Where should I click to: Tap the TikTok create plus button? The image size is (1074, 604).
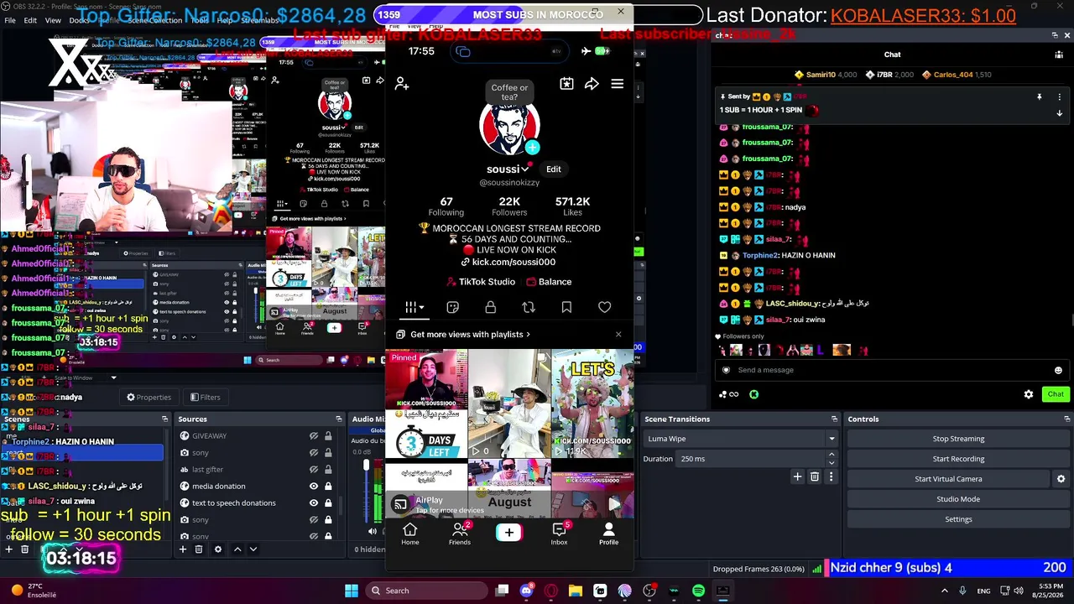tap(508, 533)
